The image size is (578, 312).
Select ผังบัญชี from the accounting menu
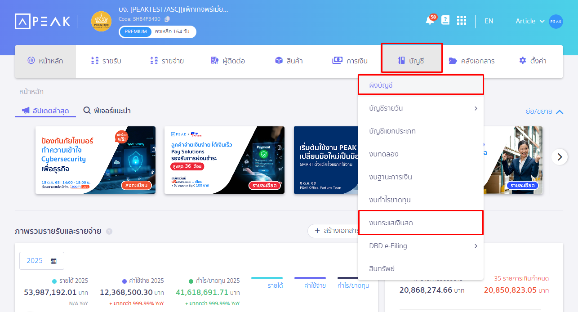pos(420,85)
